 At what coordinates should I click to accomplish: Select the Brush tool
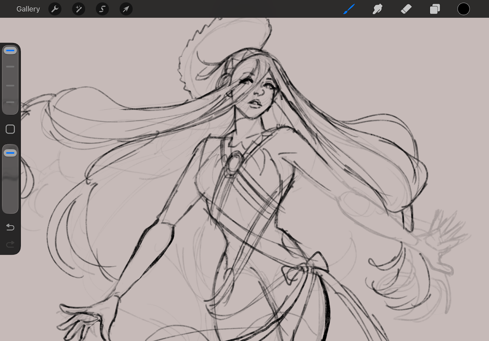pyautogui.click(x=349, y=9)
